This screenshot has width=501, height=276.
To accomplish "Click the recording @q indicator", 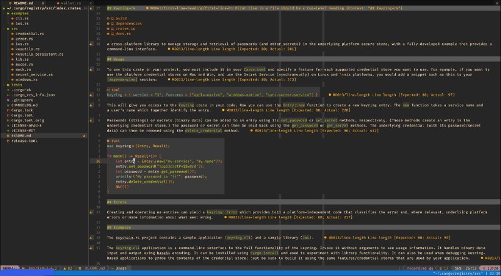I will tap(420, 268).
